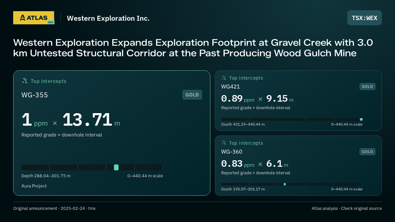The height and width of the screenshot is (222, 395).
Task: Click 'Reported grade × downhole interval' in WG-355 card
Action: point(62,135)
